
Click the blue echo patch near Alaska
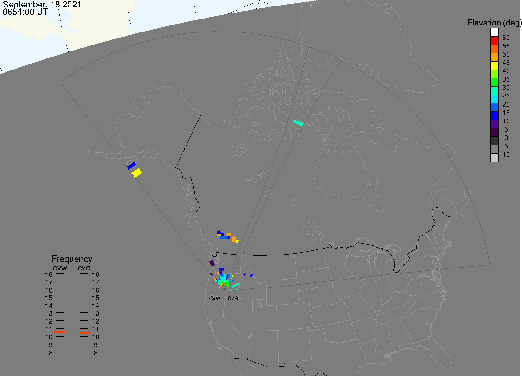pyautogui.click(x=131, y=166)
